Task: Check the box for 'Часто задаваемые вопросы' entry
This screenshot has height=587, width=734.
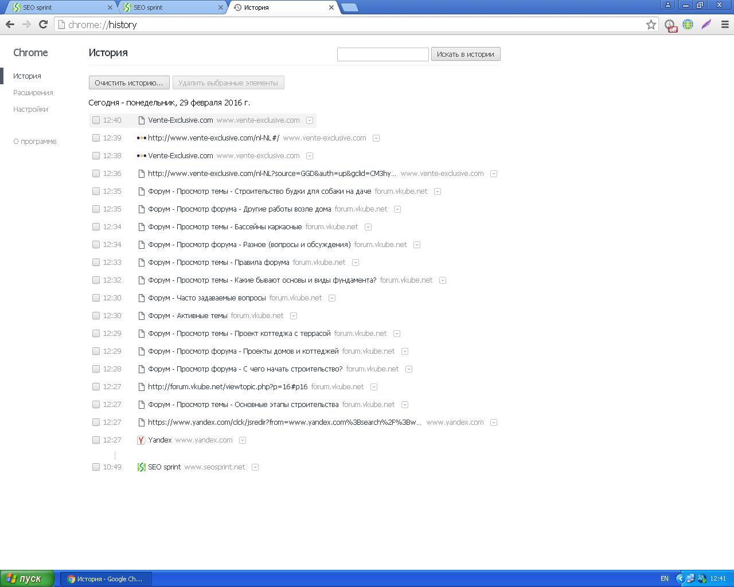Action: [x=96, y=298]
